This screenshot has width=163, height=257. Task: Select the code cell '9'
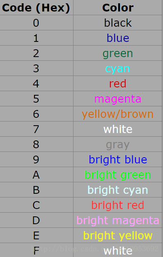(x=37, y=159)
